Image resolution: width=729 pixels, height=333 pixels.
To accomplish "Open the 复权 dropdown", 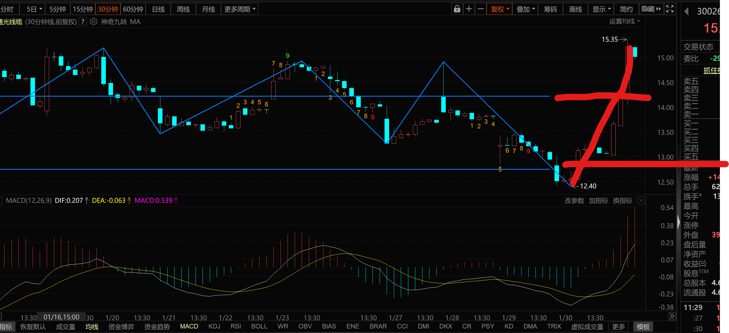I will (499, 9).
